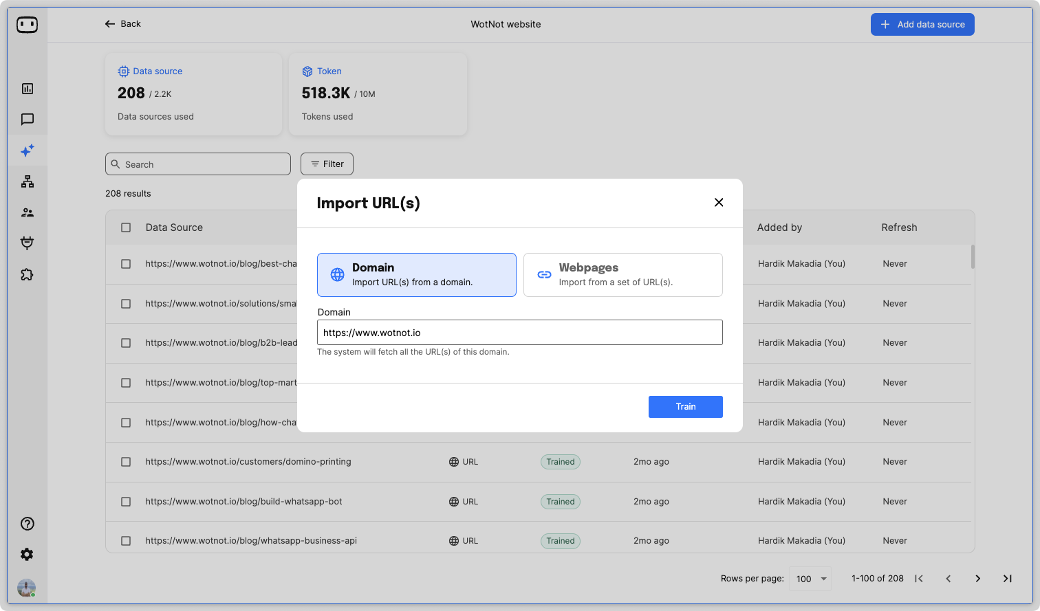Check the domino-printing URL row checkbox
The image size is (1040, 611).
point(126,462)
